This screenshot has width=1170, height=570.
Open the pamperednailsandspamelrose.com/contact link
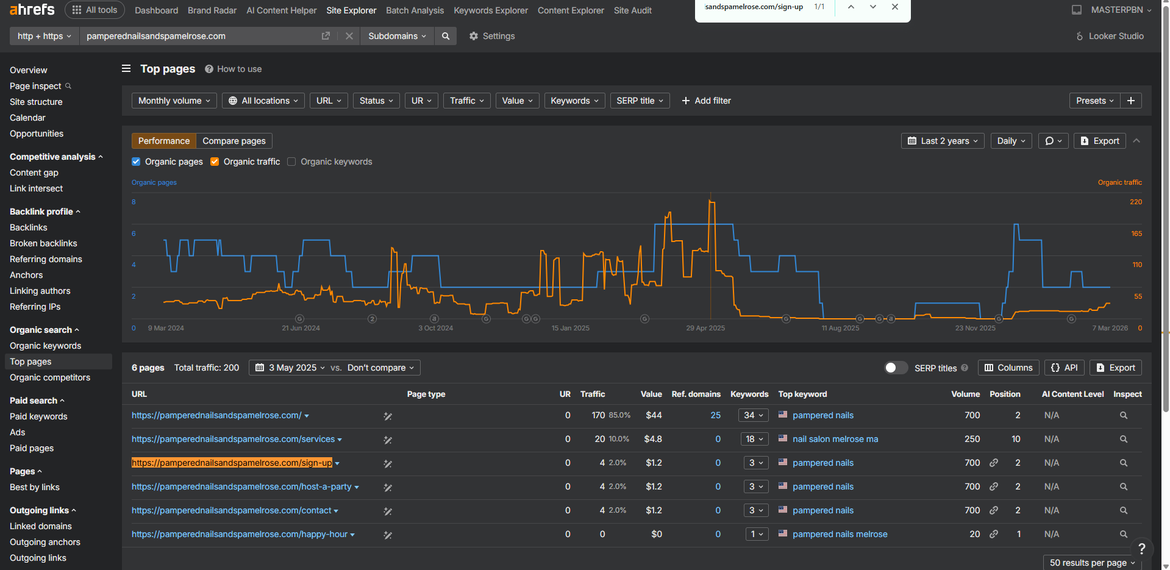pyautogui.click(x=232, y=510)
